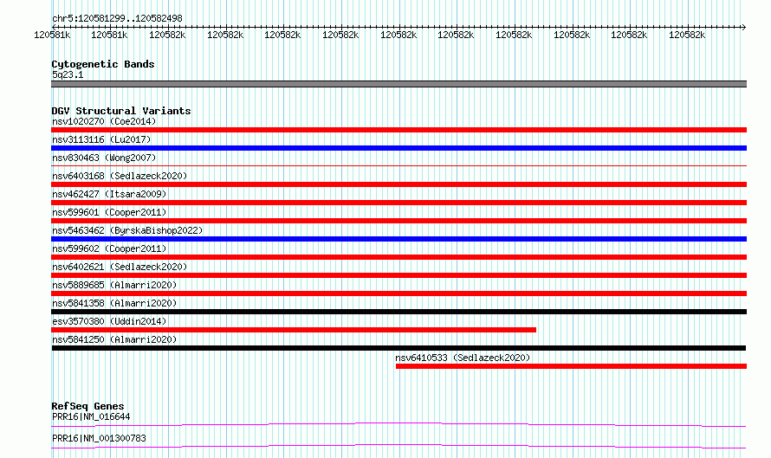Open the DGV Structural Variants track heading
The height and width of the screenshot is (458, 771).
tap(121, 111)
